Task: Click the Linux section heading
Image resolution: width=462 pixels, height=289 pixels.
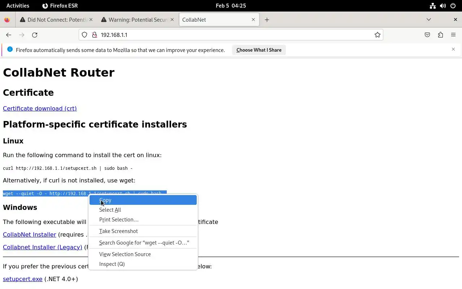Action: [x=13, y=141]
